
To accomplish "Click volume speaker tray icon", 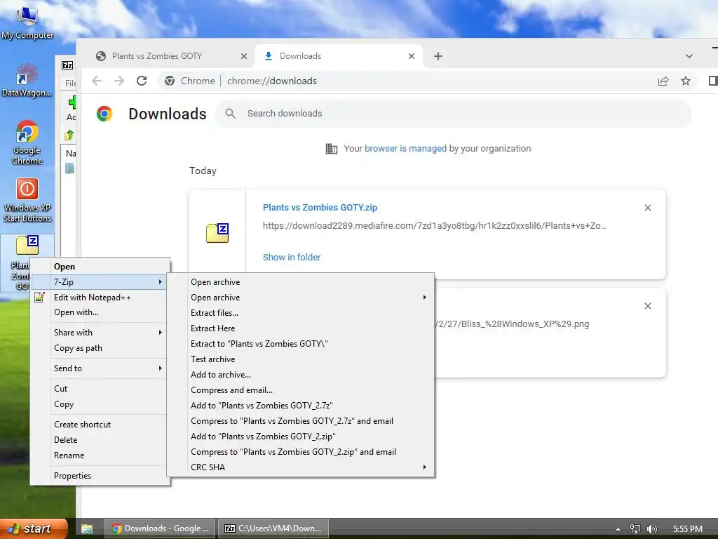I will tap(651, 529).
